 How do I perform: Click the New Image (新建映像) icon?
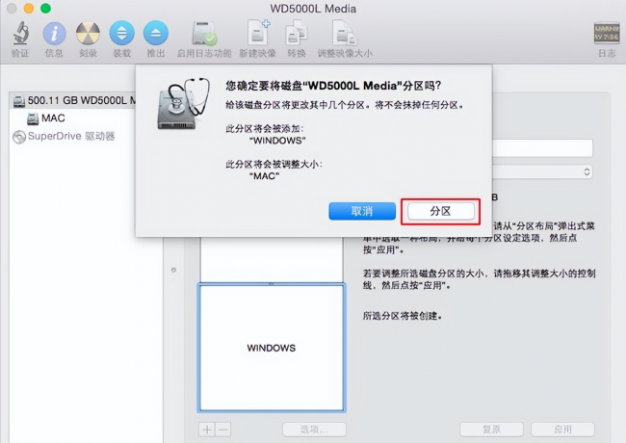258,33
